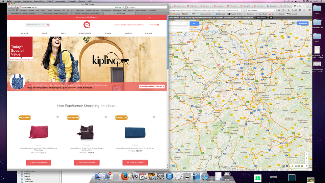325x183 pixels.
Task: Open a new Firefox tab with plus
Action: (308, 6)
